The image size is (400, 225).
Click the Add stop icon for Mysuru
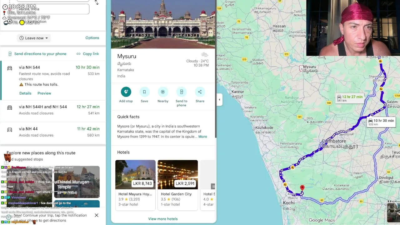click(x=126, y=92)
